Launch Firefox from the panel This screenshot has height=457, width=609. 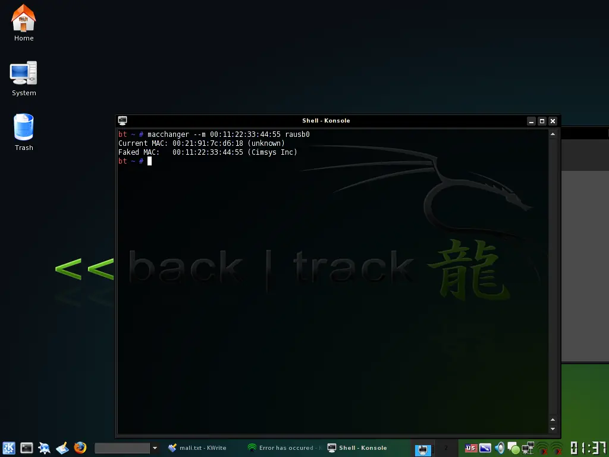(x=80, y=447)
